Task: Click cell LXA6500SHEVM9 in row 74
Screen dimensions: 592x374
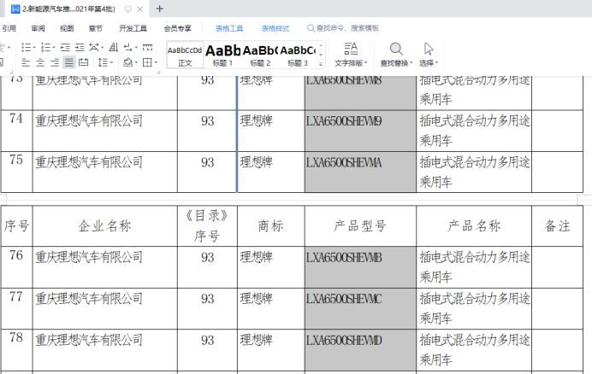Action: tap(360, 131)
